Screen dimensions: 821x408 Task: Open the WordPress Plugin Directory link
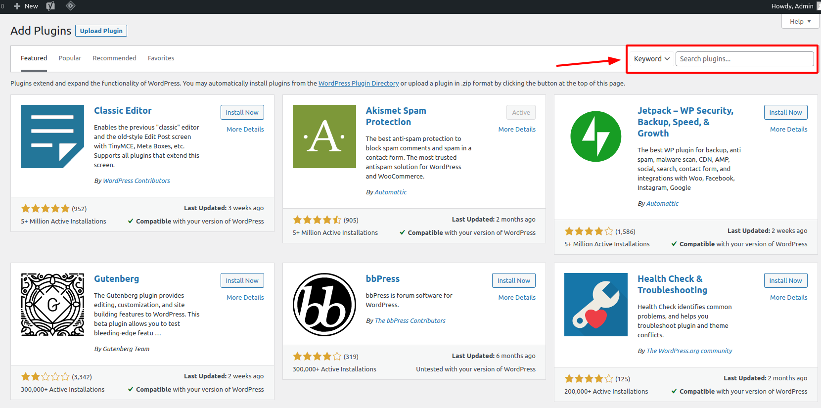click(x=359, y=83)
